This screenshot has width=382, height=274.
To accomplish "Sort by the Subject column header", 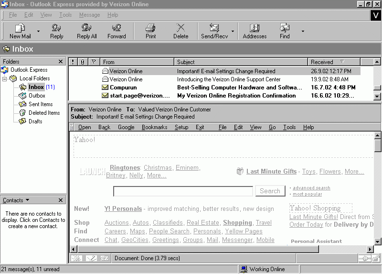I will point(241,62).
